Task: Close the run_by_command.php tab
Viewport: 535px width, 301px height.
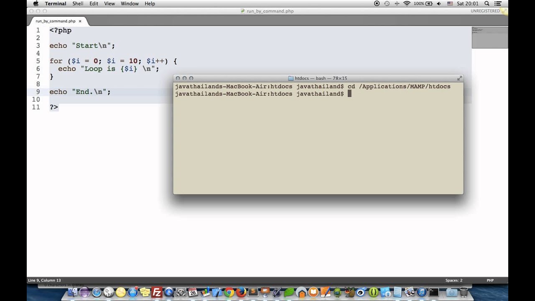Action: [80, 21]
